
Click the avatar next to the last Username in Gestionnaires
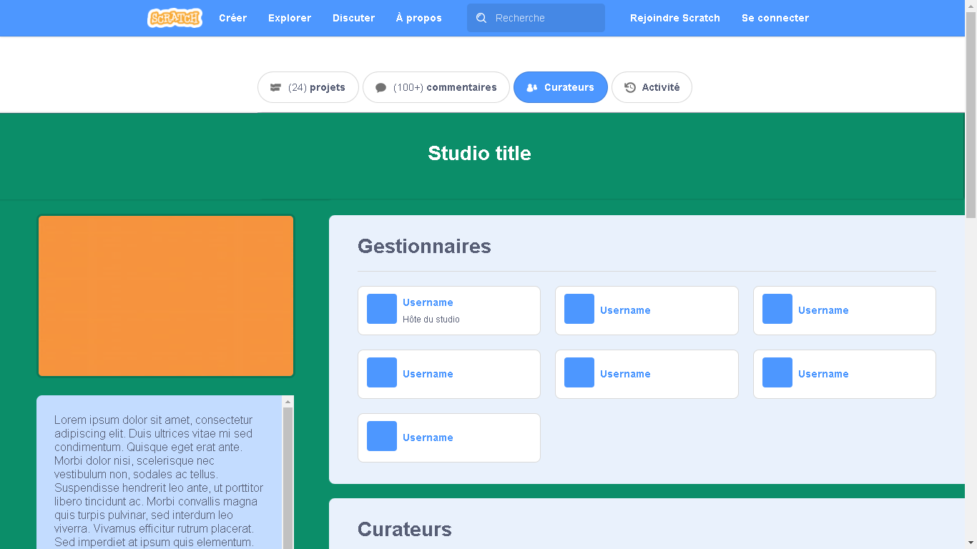(381, 436)
